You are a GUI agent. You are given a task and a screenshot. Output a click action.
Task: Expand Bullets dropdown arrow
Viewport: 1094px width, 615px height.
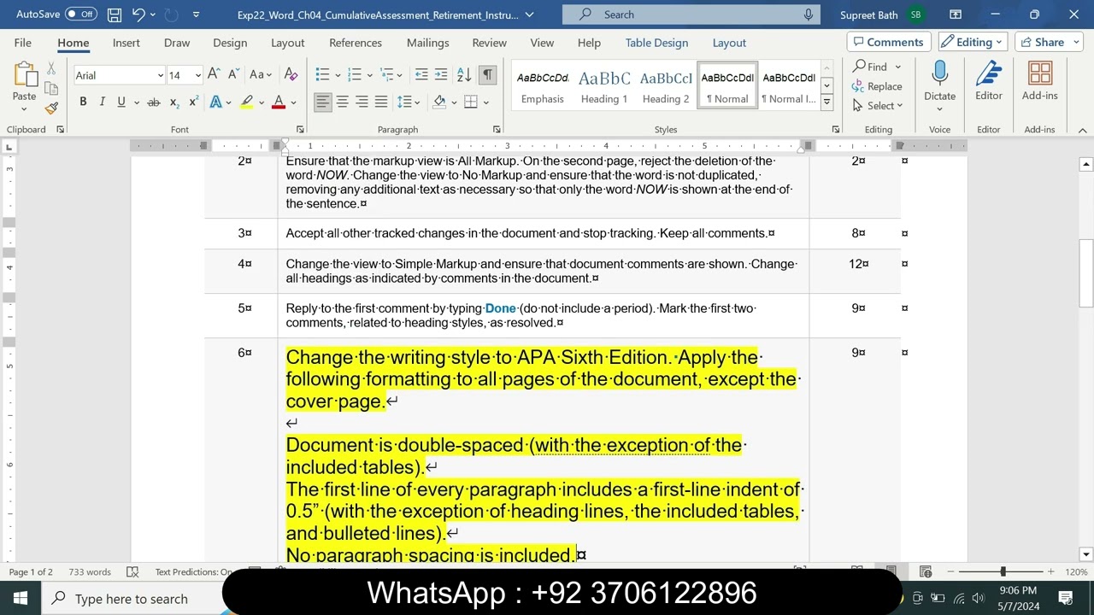[x=338, y=75]
